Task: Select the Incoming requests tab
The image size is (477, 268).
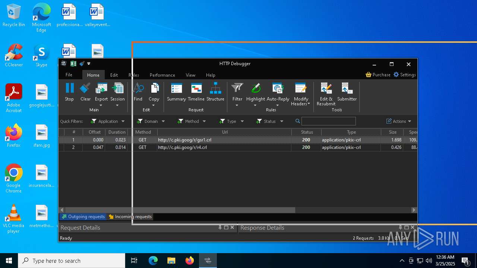Action: (130, 217)
